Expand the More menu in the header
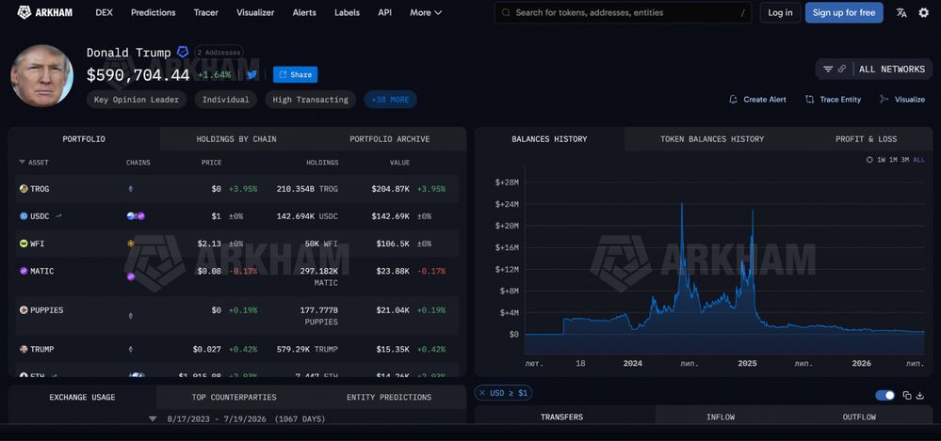 [426, 12]
